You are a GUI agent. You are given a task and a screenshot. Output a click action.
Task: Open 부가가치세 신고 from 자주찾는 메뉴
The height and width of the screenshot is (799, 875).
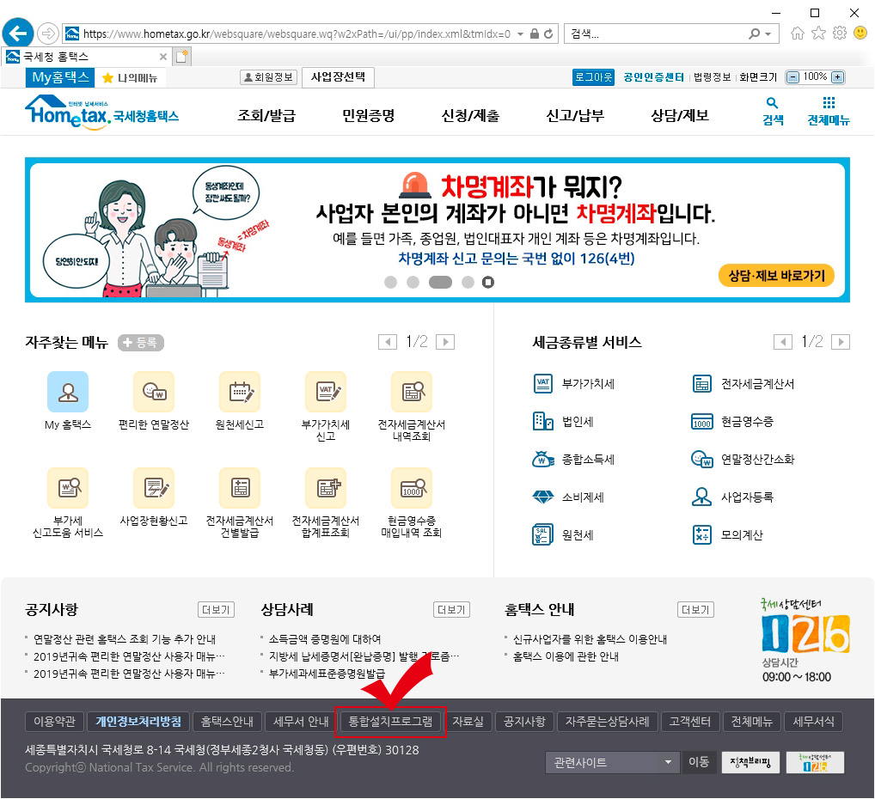click(x=326, y=393)
